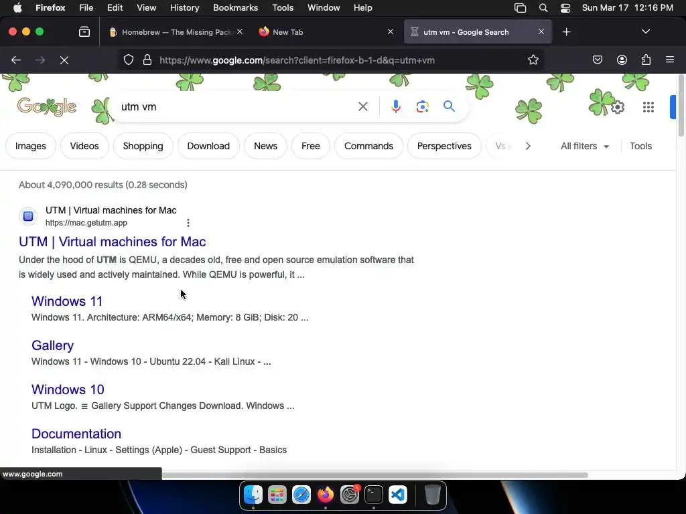
Task: Open Launchpad from the Dock
Action: pos(277,495)
